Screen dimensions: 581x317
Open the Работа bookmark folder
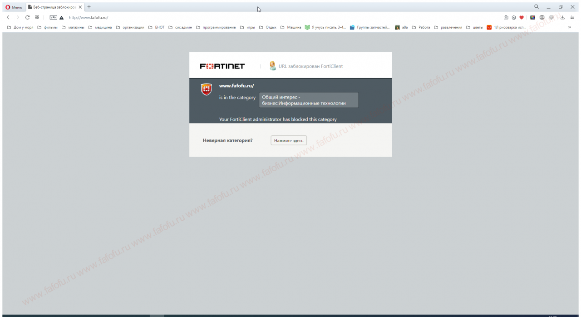[421, 27]
